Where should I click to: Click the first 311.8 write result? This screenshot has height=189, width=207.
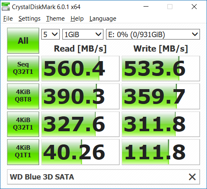point(161,124)
